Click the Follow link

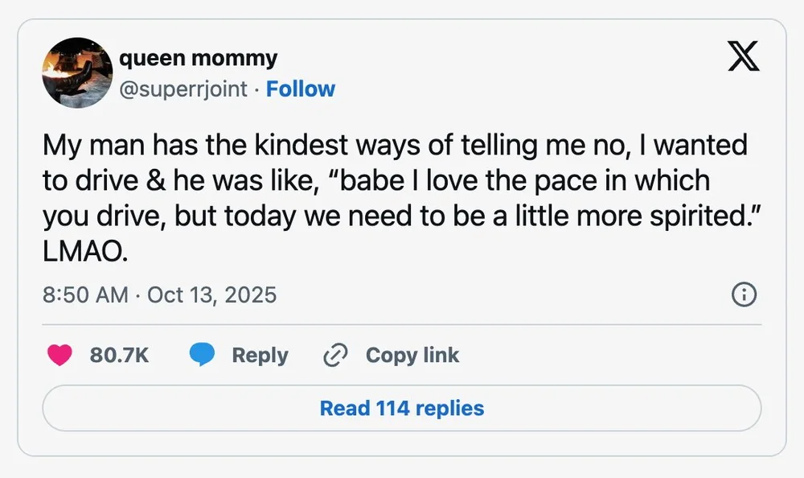click(301, 89)
